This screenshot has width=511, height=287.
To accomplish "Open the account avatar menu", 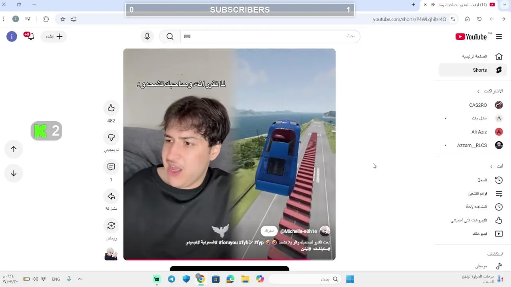I will [x=12, y=37].
